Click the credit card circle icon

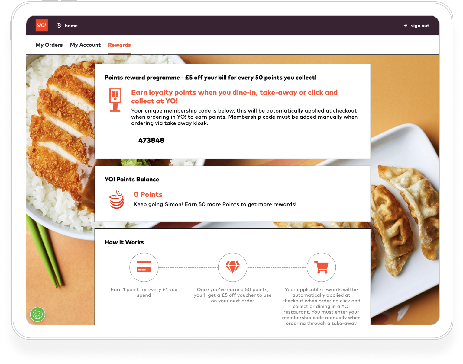144,267
